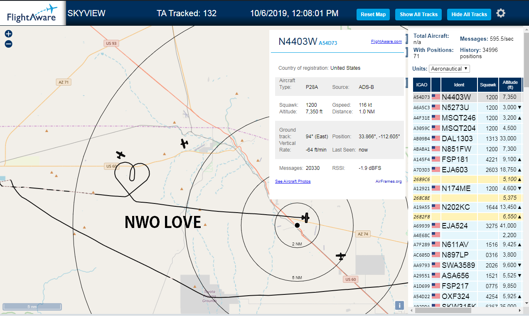Screen dimensions: 529x316
Task: Select the N611AV row in aircraft list
Action: [467, 245]
